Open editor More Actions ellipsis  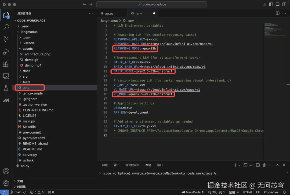(284, 13)
